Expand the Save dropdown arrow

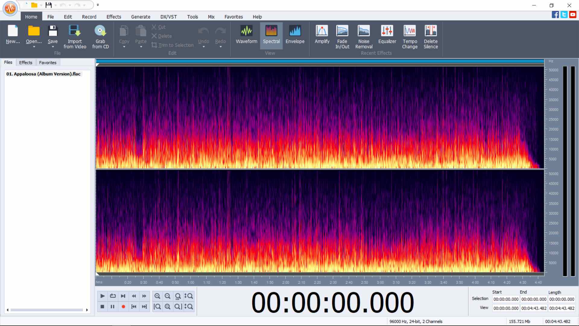click(x=53, y=47)
